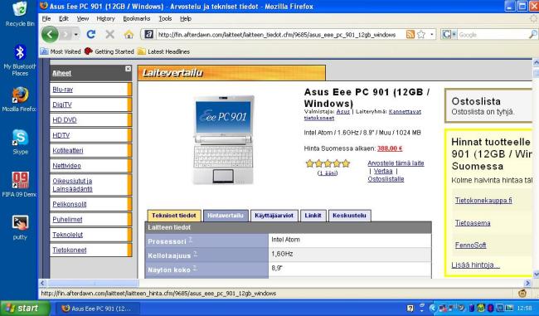
Task: Click the Ostoslistalle link
Action: point(386,179)
